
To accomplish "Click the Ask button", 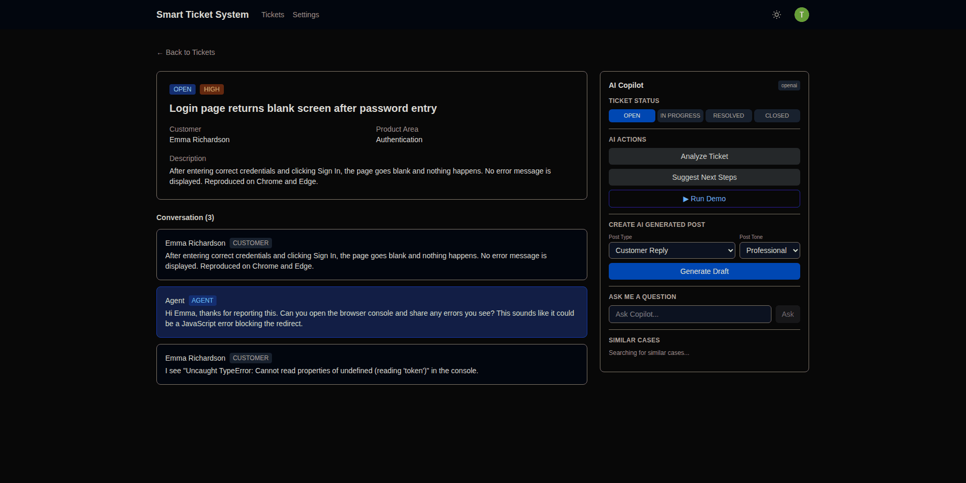I will point(788,314).
